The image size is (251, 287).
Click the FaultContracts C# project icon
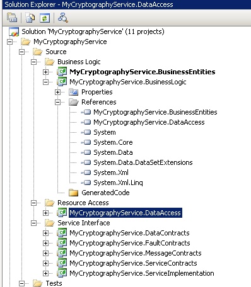[62, 243]
